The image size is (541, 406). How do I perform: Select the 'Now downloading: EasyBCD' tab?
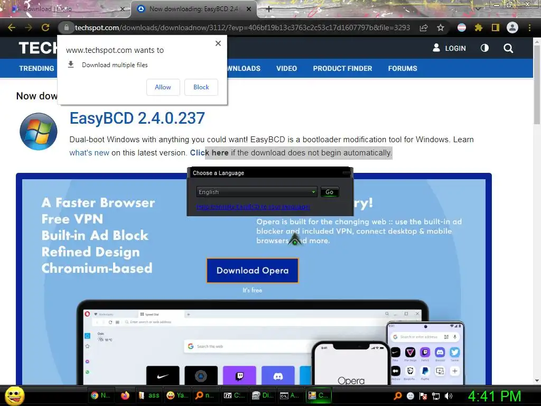pos(194,9)
